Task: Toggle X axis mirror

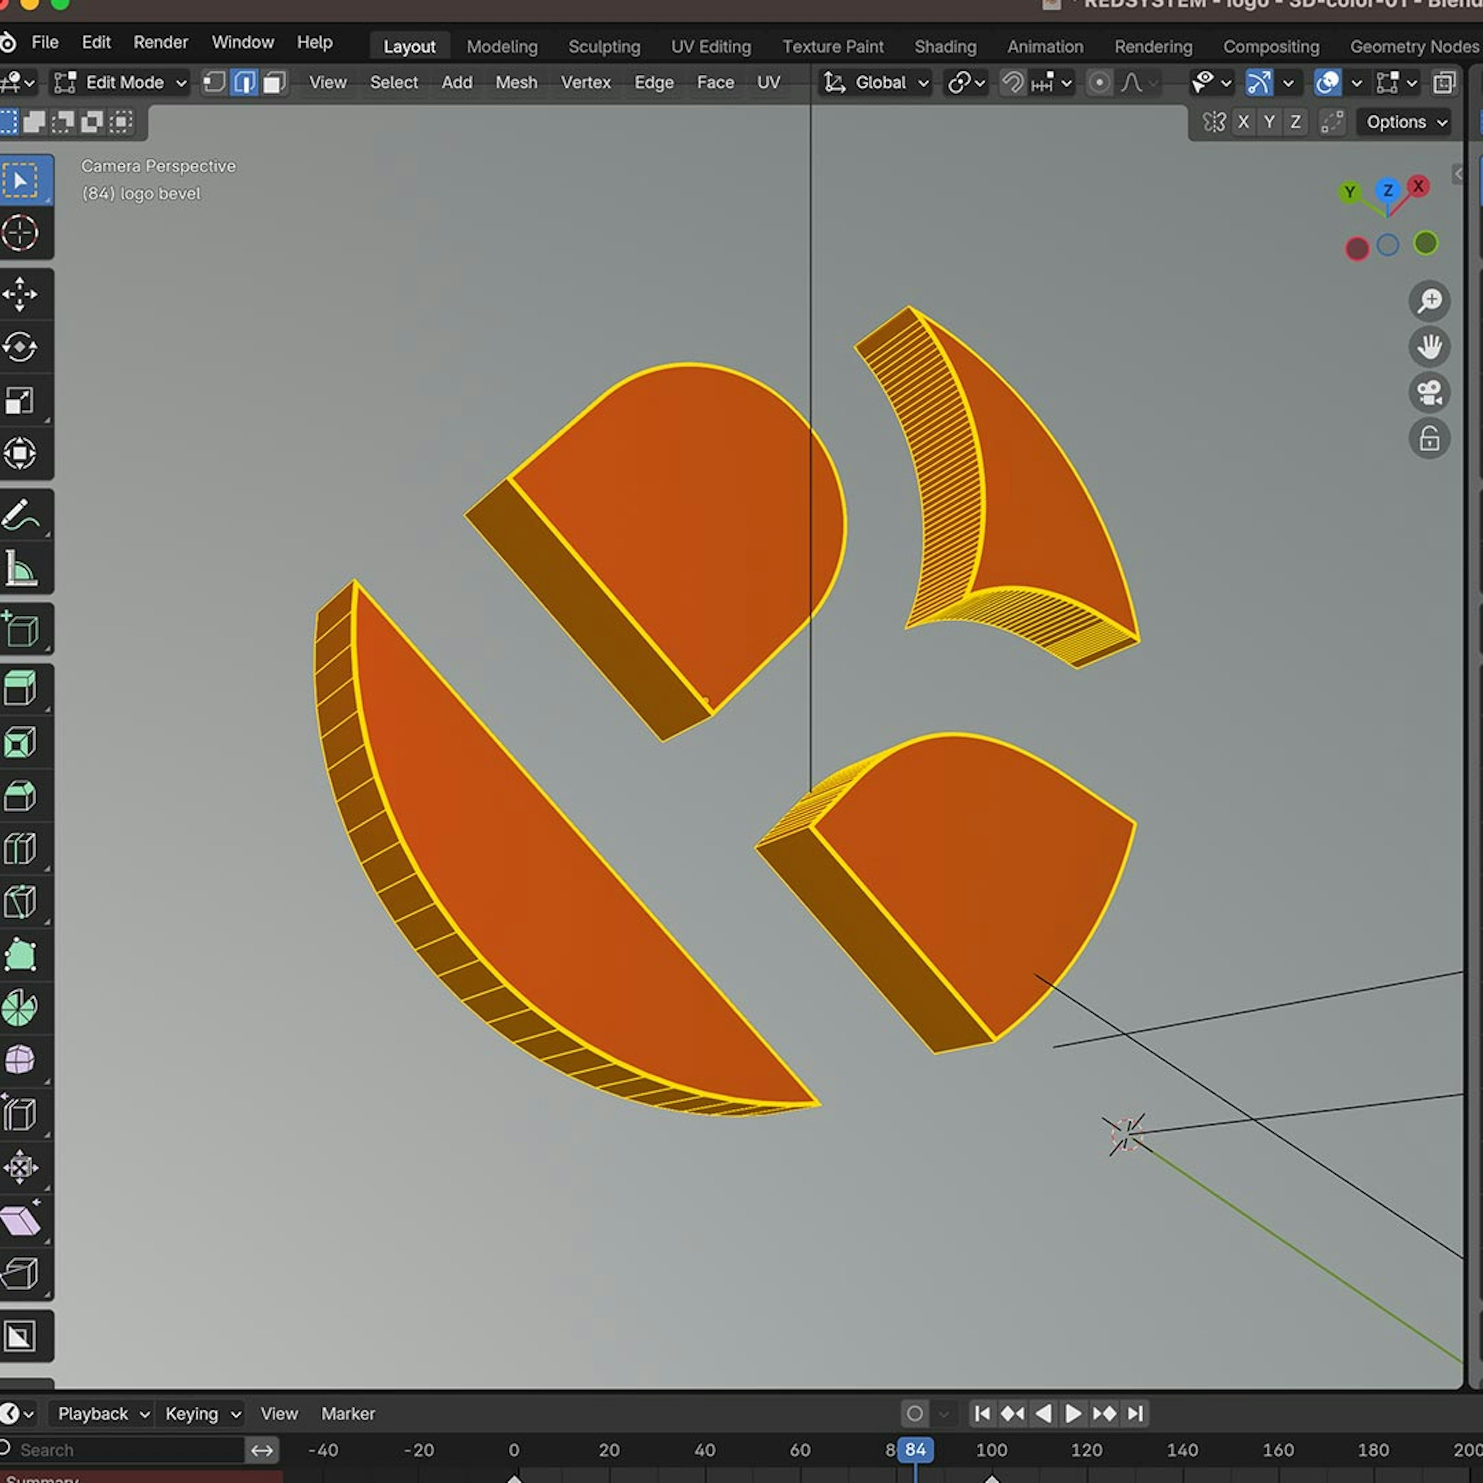Action: (x=1244, y=122)
